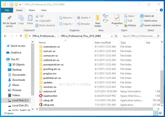Select the outlook.en-us folder
The height and width of the screenshot is (117, 165).
click(49, 60)
